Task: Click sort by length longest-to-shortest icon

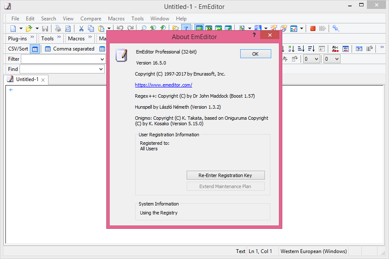Action: click(311, 49)
